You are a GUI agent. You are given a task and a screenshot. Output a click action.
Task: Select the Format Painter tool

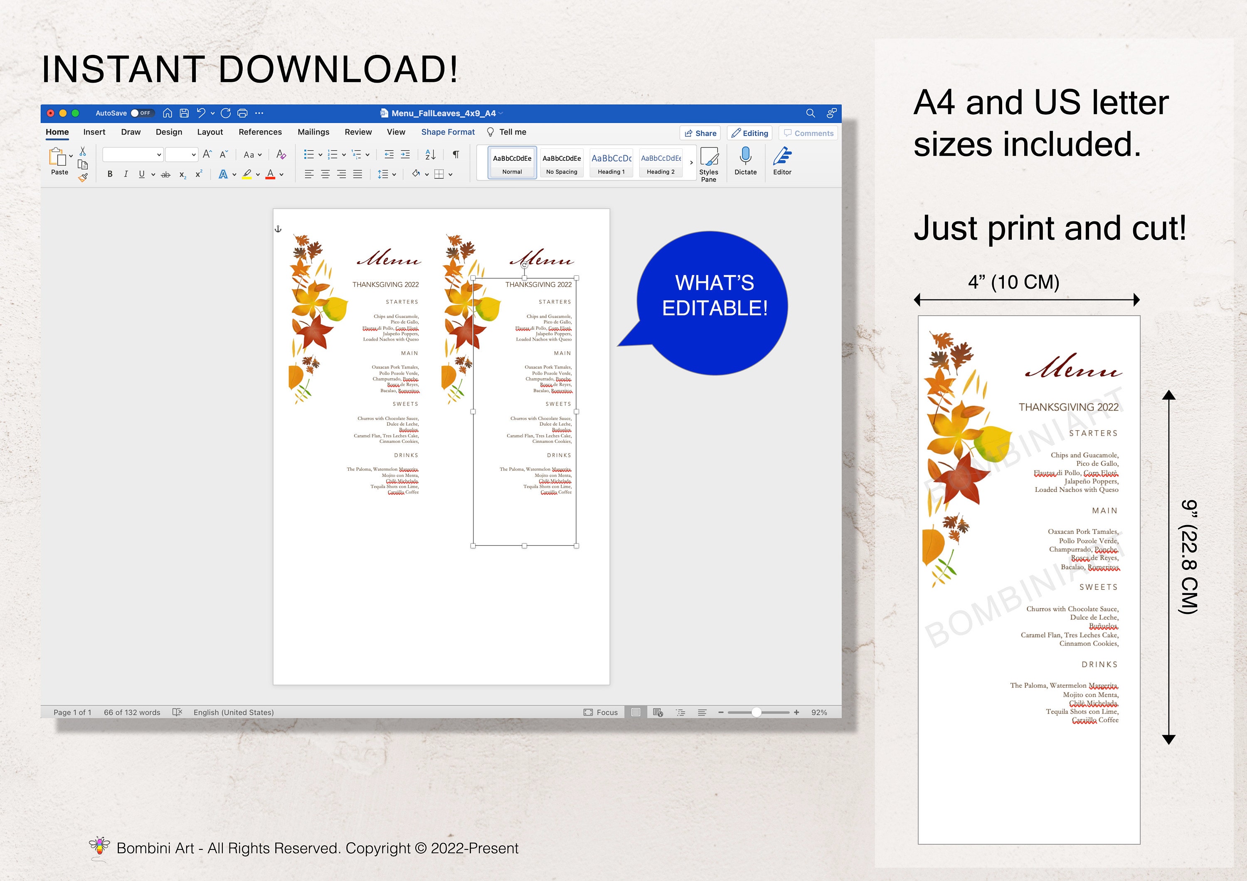click(x=83, y=177)
